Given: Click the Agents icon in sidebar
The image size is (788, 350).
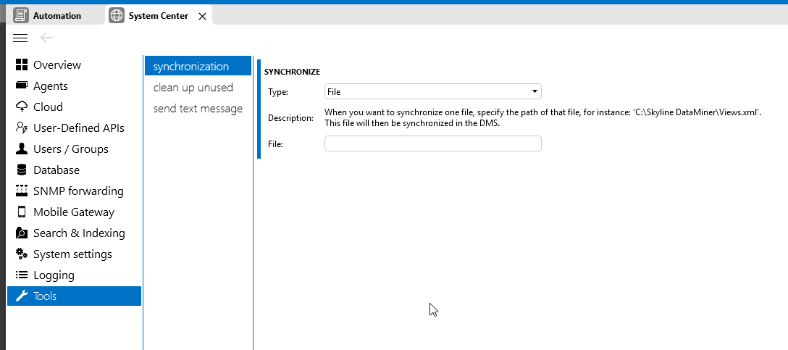Looking at the screenshot, I should [x=21, y=86].
